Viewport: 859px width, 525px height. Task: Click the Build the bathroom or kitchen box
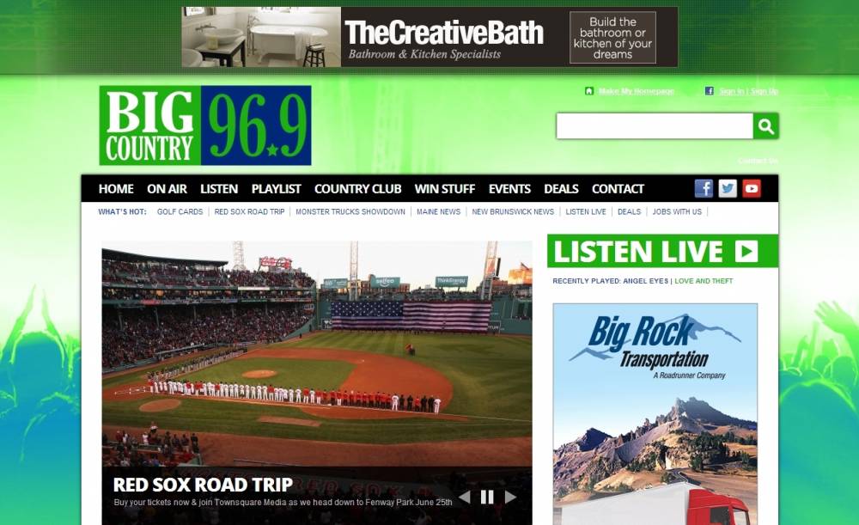coord(612,38)
